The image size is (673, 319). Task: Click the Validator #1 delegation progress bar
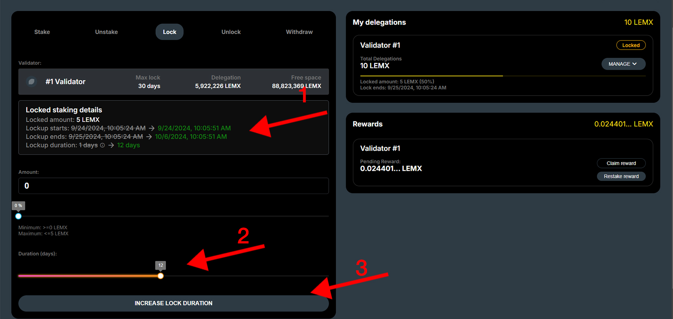pos(502,76)
